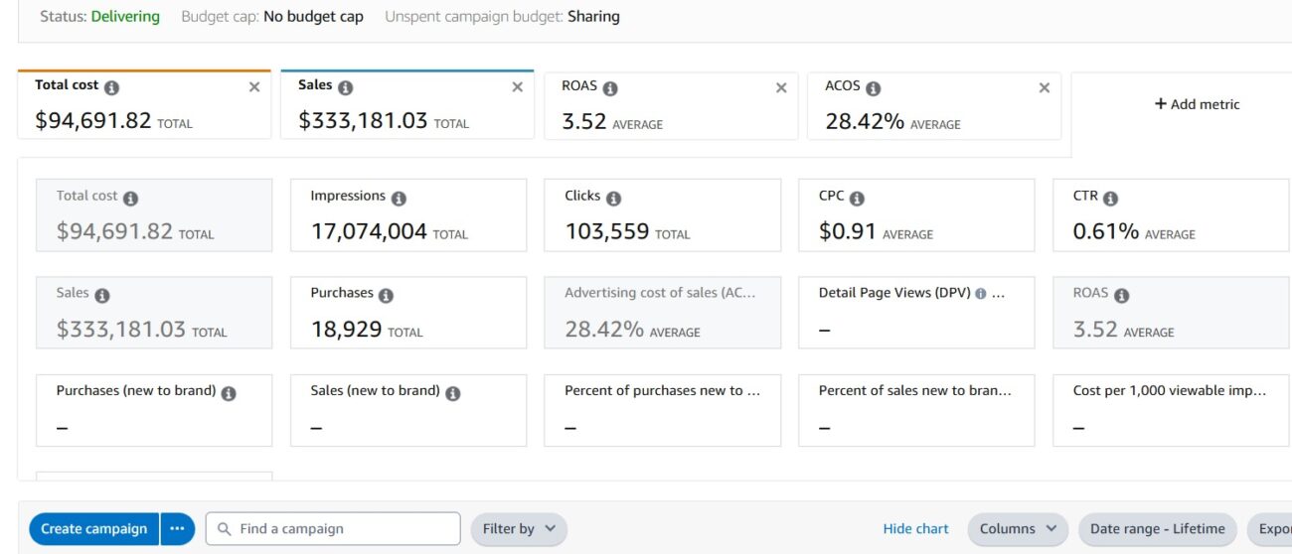
Task: Select the Impressions metric tile
Action: 407,215
